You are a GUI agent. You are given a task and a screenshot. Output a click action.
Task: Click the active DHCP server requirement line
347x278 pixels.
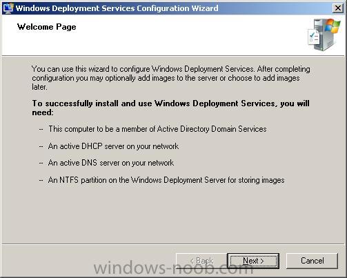[113, 146]
